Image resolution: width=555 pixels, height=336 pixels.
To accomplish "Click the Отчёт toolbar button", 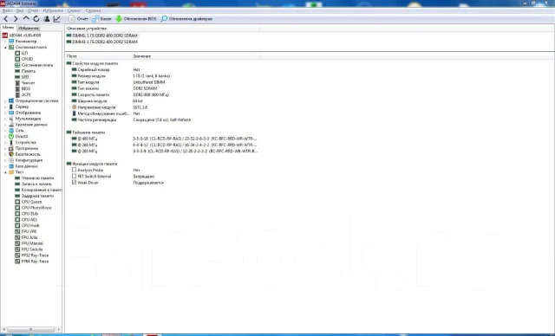I will pyautogui.click(x=79, y=19).
